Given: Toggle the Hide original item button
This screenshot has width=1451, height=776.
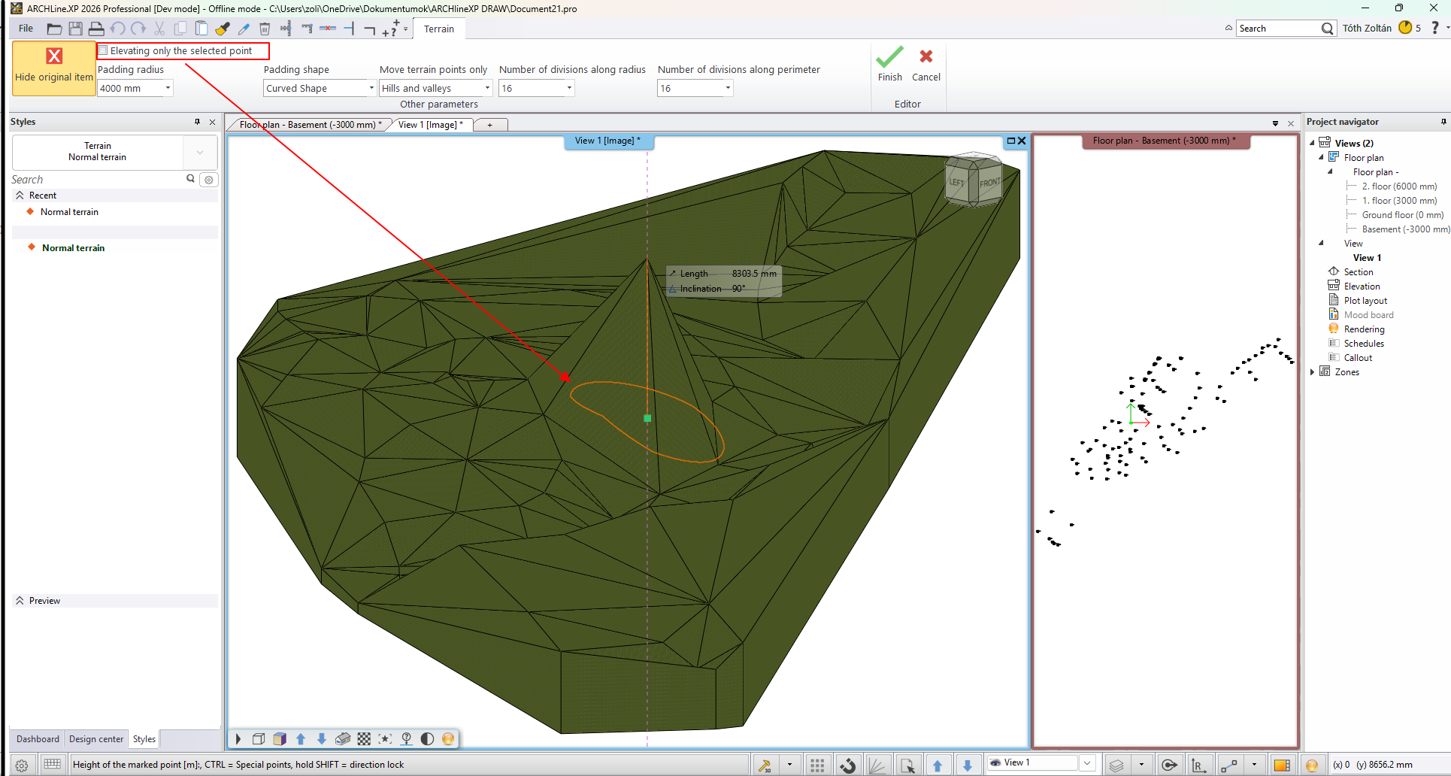Looking at the screenshot, I should pyautogui.click(x=54, y=68).
